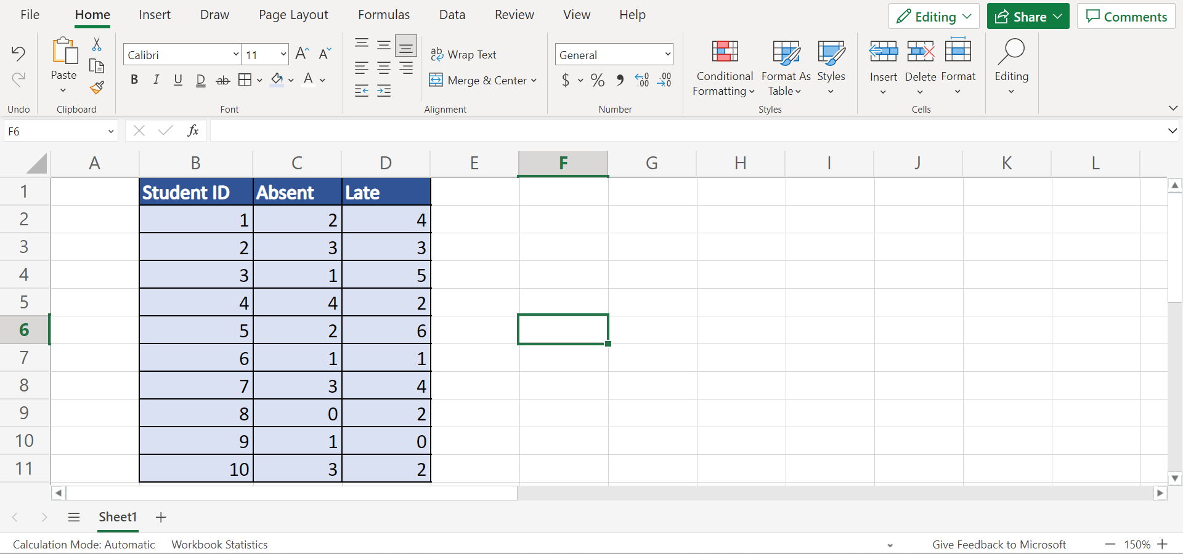The width and height of the screenshot is (1183, 554).
Task: Click the Insert Function fx icon
Action: (193, 130)
